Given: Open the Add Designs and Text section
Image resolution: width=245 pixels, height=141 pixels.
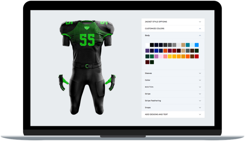Looking at the screenshot, I should tap(173, 114).
